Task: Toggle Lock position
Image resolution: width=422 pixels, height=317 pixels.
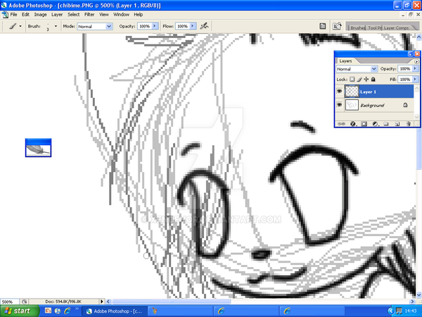Action: (x=366, y=79)
